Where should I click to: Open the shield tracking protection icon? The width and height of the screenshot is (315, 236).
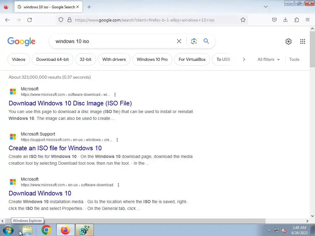point(61,20)
